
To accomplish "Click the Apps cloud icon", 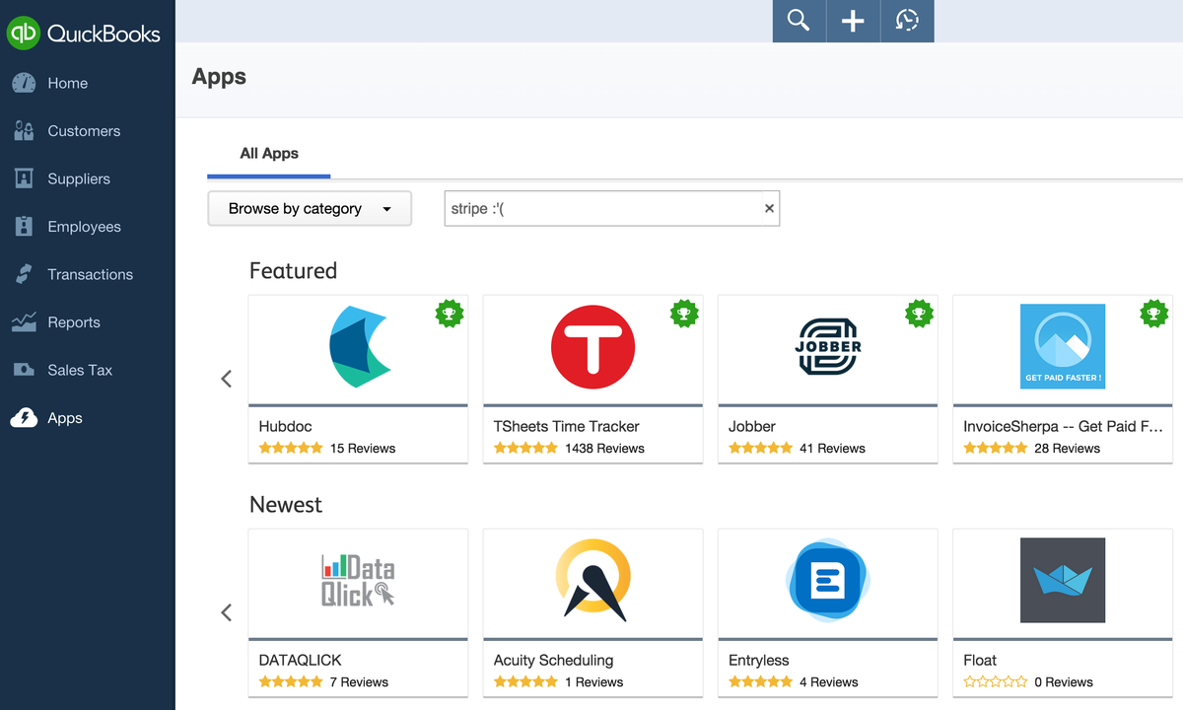I will 24,418.
